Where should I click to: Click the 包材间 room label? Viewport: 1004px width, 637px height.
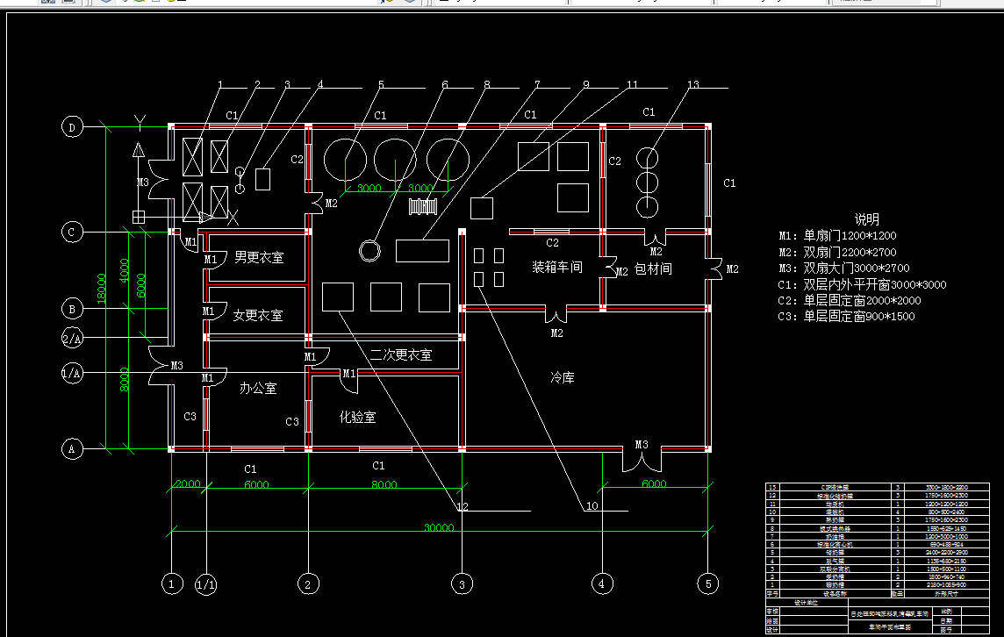pyautogui.click(x=653, y=268)
